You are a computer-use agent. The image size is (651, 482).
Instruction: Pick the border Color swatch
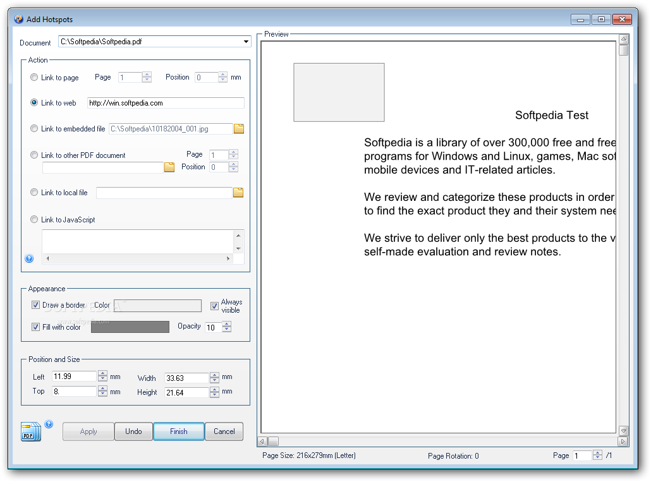point(158,306)
